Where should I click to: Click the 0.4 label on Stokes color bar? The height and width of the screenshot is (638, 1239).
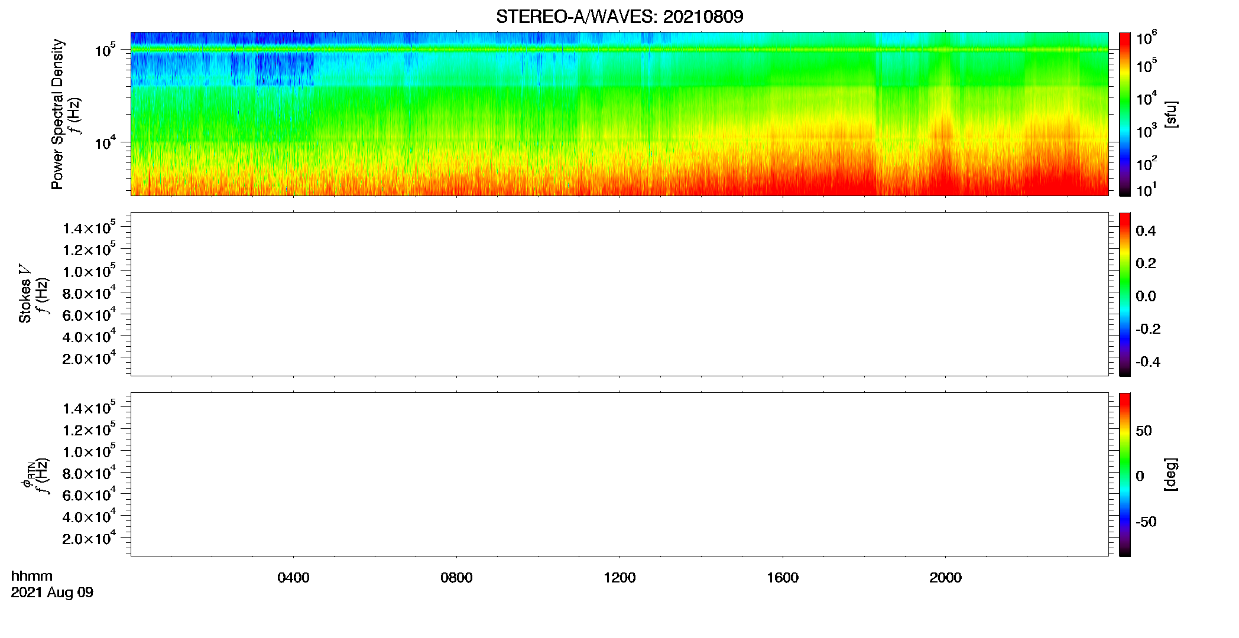[1146, 231]
